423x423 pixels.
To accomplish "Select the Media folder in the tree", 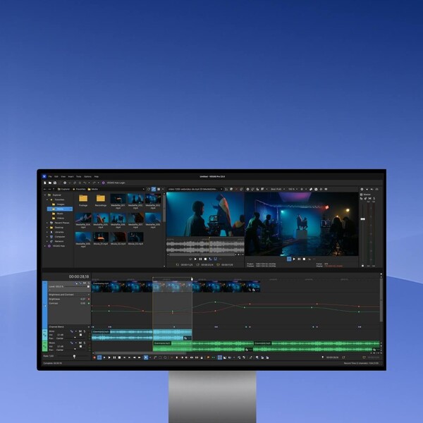I will pos(60,209).
